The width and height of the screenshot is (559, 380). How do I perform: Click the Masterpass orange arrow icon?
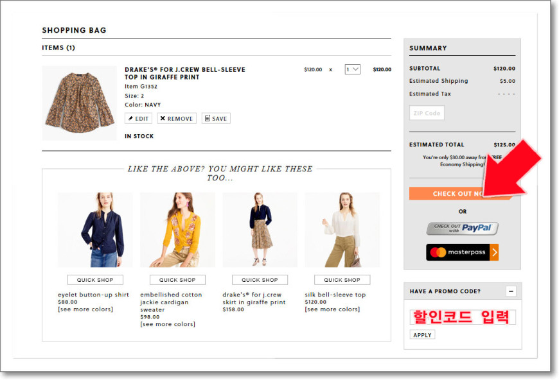[x=494, y=252]
